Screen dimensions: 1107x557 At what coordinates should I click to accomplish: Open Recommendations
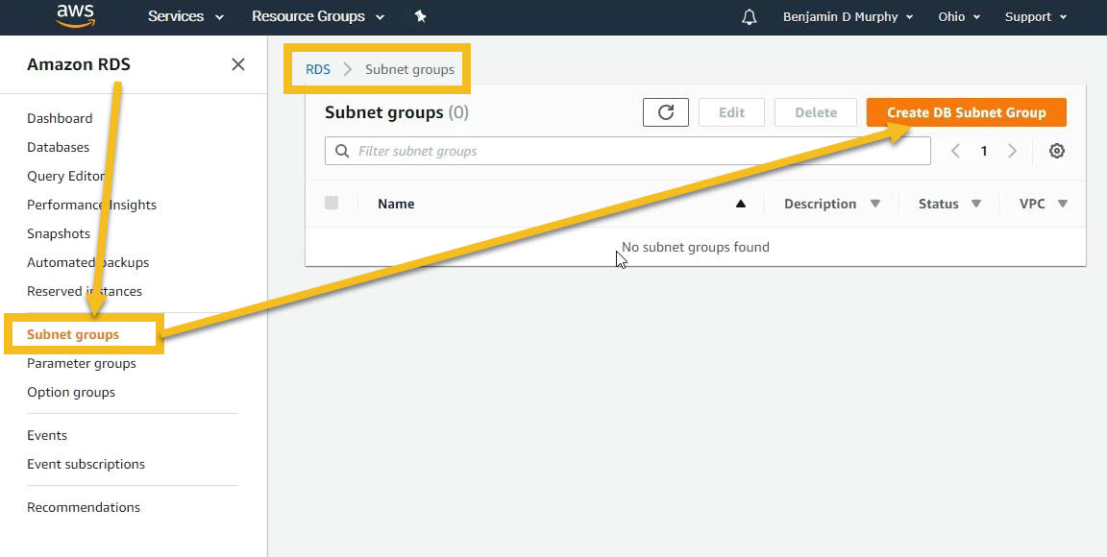pos(84,507)
